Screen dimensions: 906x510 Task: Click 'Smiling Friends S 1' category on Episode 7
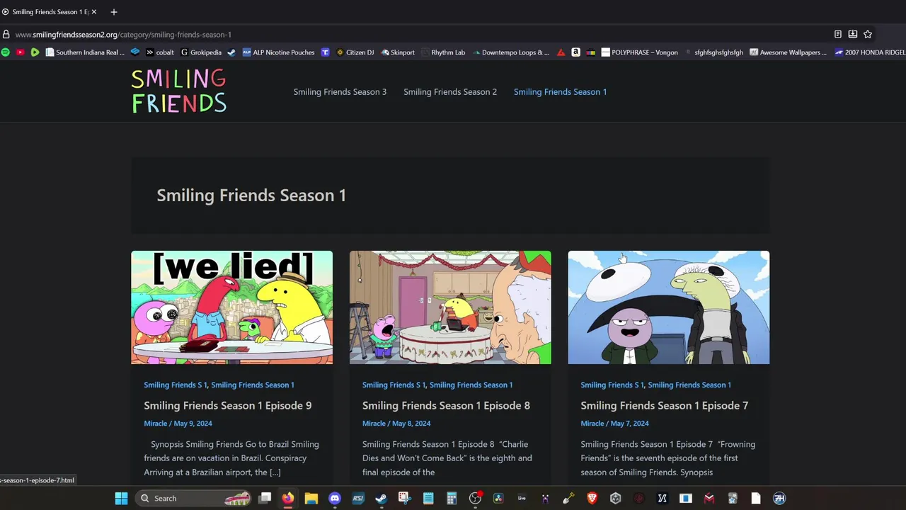[612, 385]
